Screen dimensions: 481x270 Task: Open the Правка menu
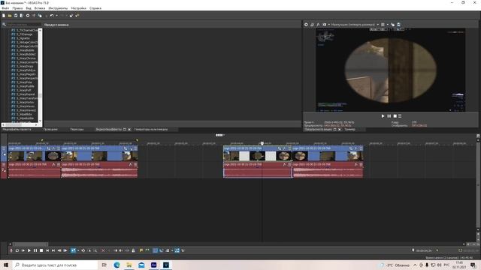point(17,8)
